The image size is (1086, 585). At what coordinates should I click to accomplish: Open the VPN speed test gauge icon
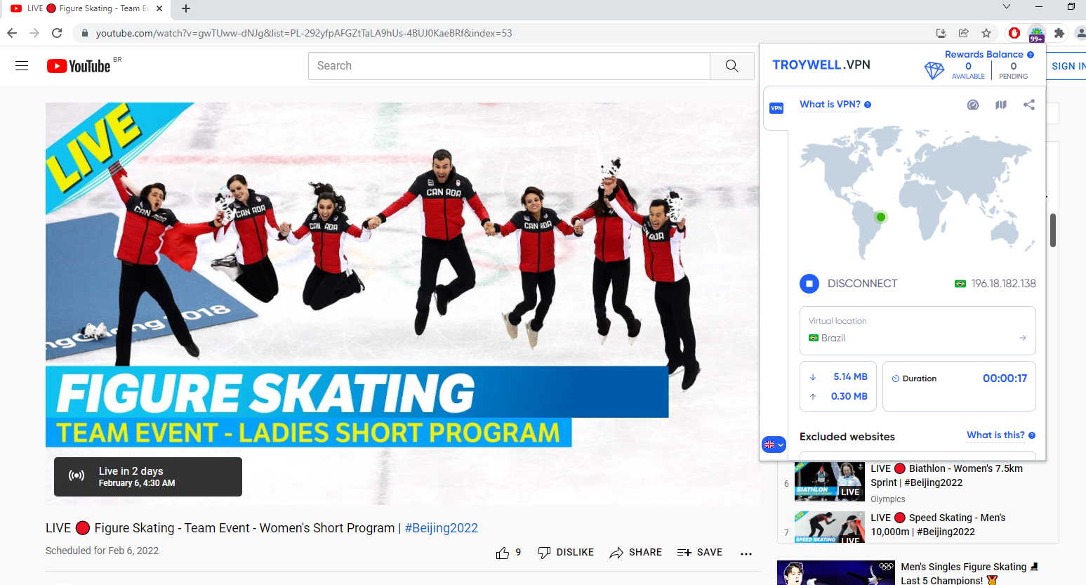[973, 105]
